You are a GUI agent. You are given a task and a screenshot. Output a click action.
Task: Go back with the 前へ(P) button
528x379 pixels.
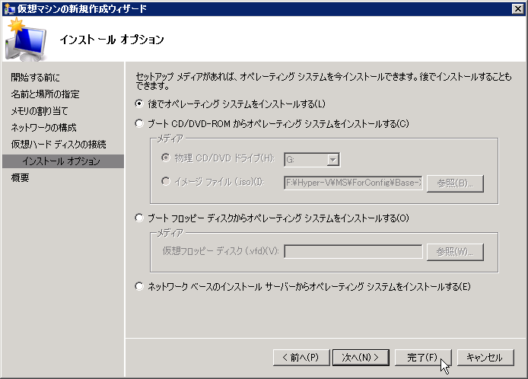tap(301, 357)
